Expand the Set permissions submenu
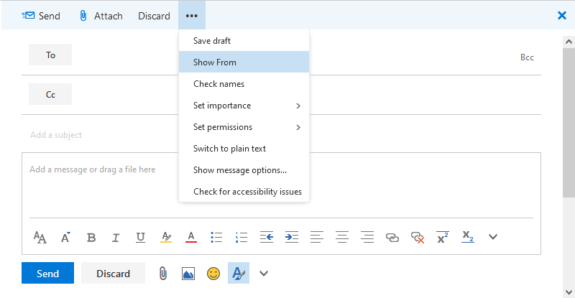 click(x=244, y=127)
